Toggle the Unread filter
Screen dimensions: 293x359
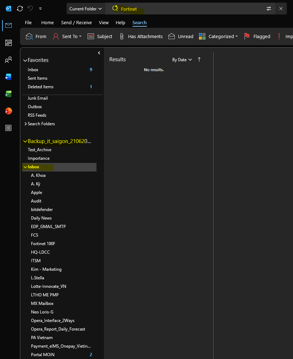pyautogui.click(x=181, y=36)
